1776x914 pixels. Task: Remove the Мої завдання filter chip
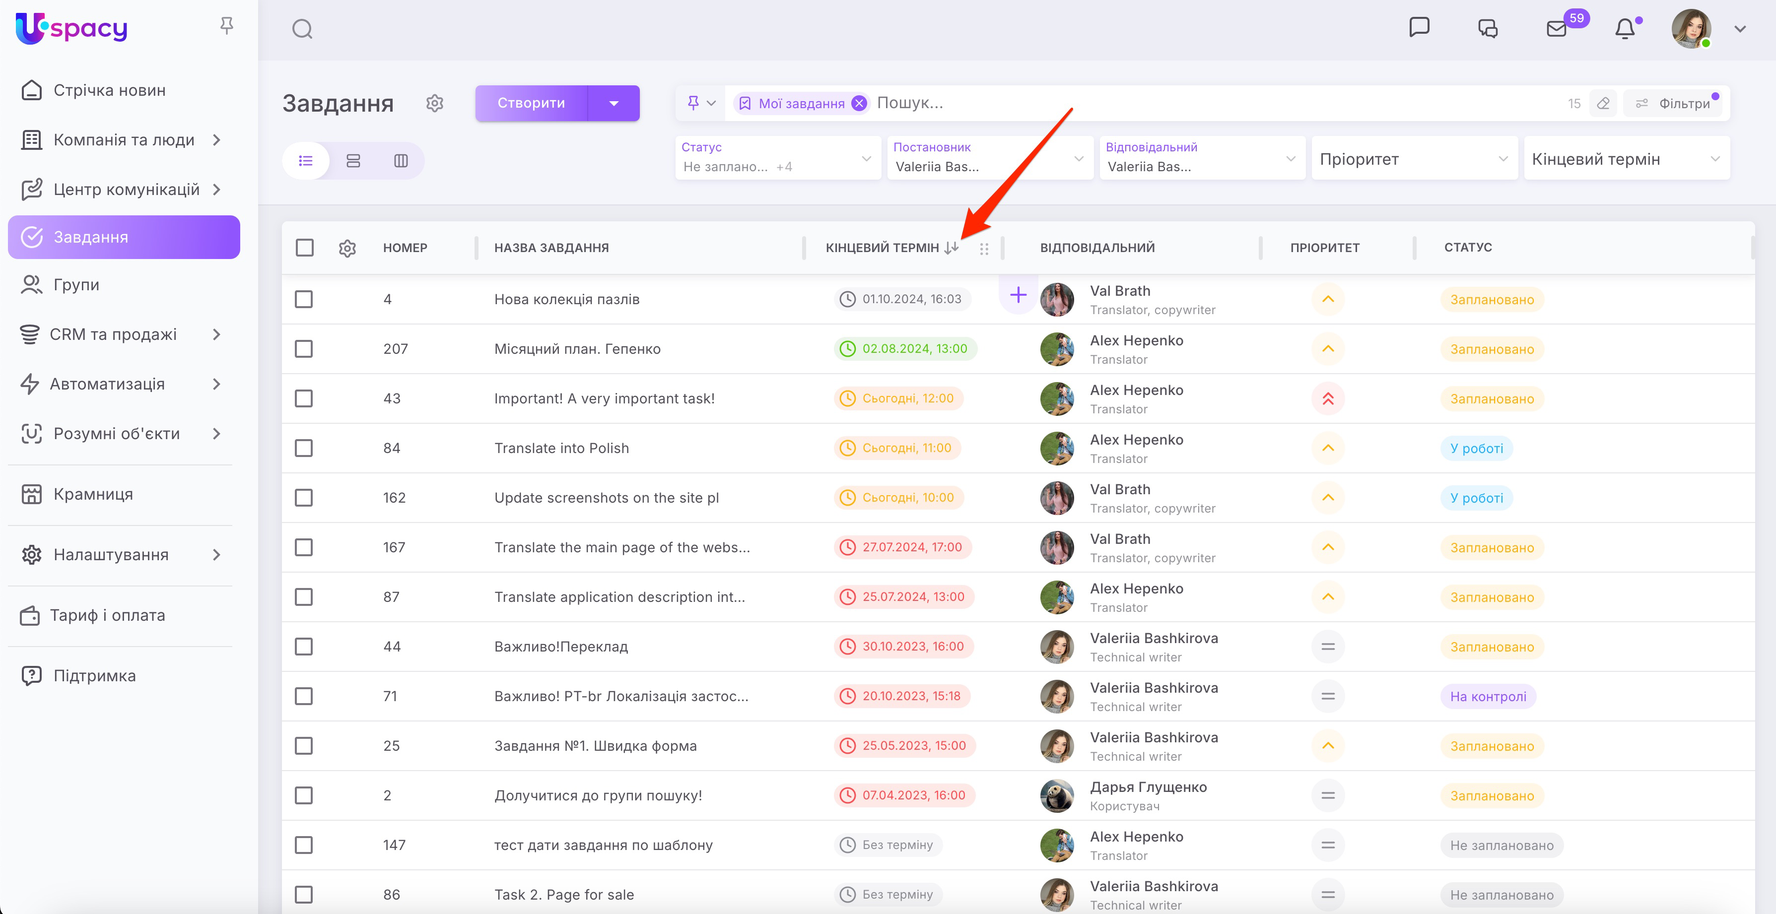click(859, 103)
